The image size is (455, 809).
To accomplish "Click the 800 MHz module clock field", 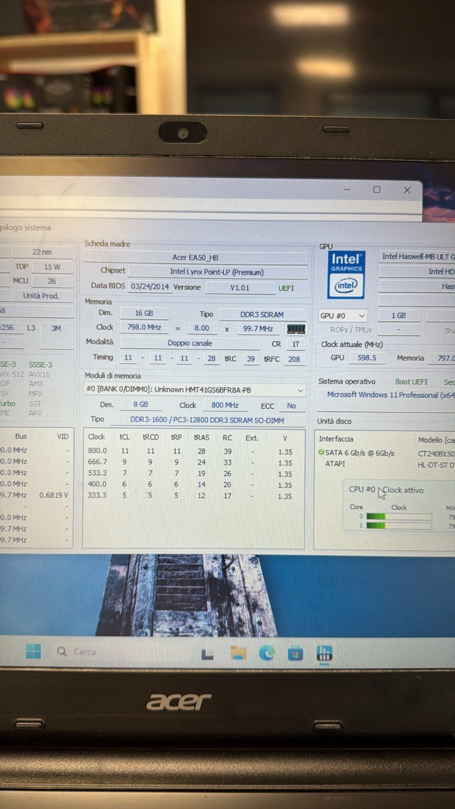I will [x=225, y=405].
